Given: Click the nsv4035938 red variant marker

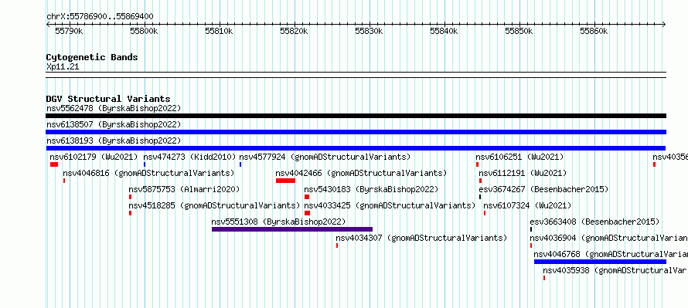Looking at the screenshot, I should 544,278.
